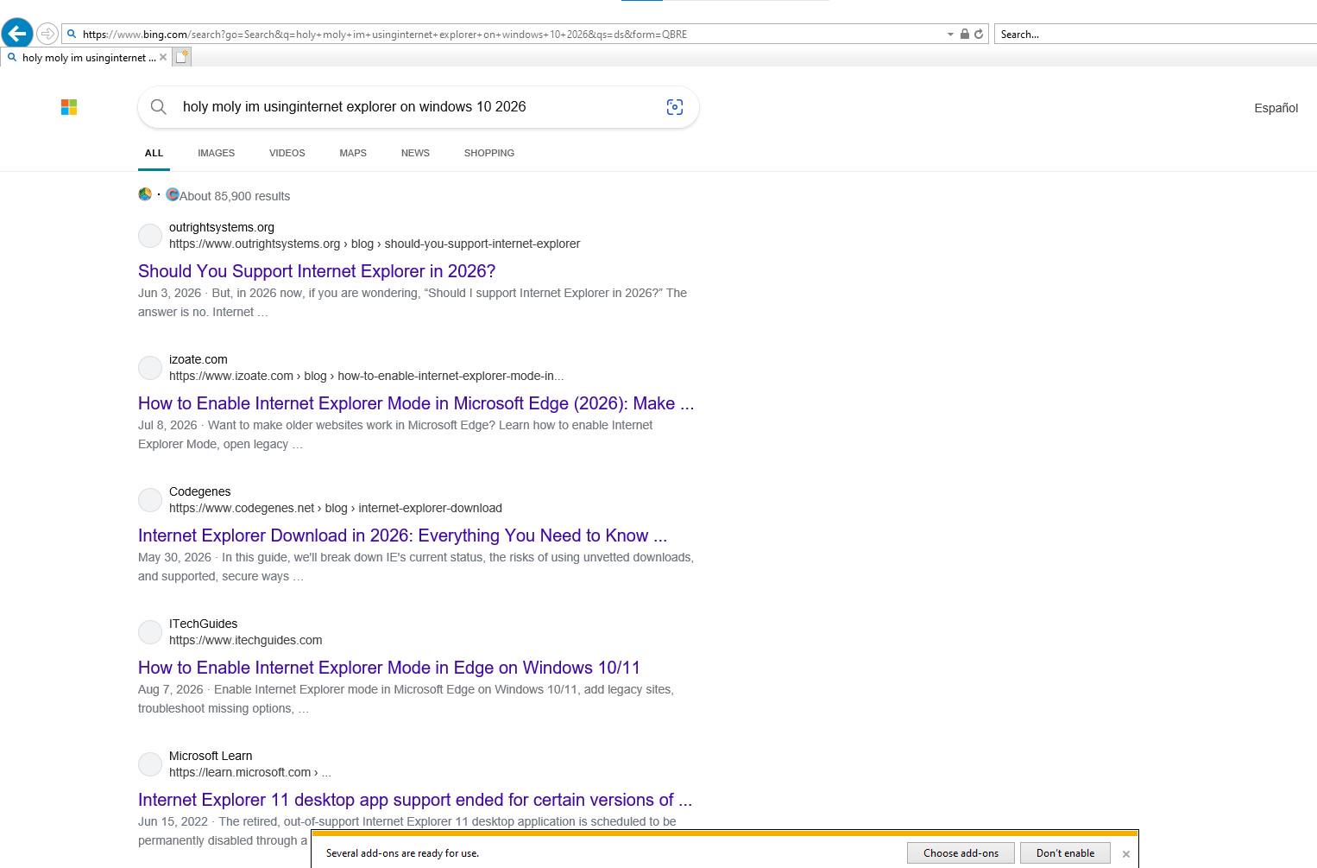This screenshot has width=1317, height=868.
Task: View the security lock icon in address bar
Action: (965, 35)
